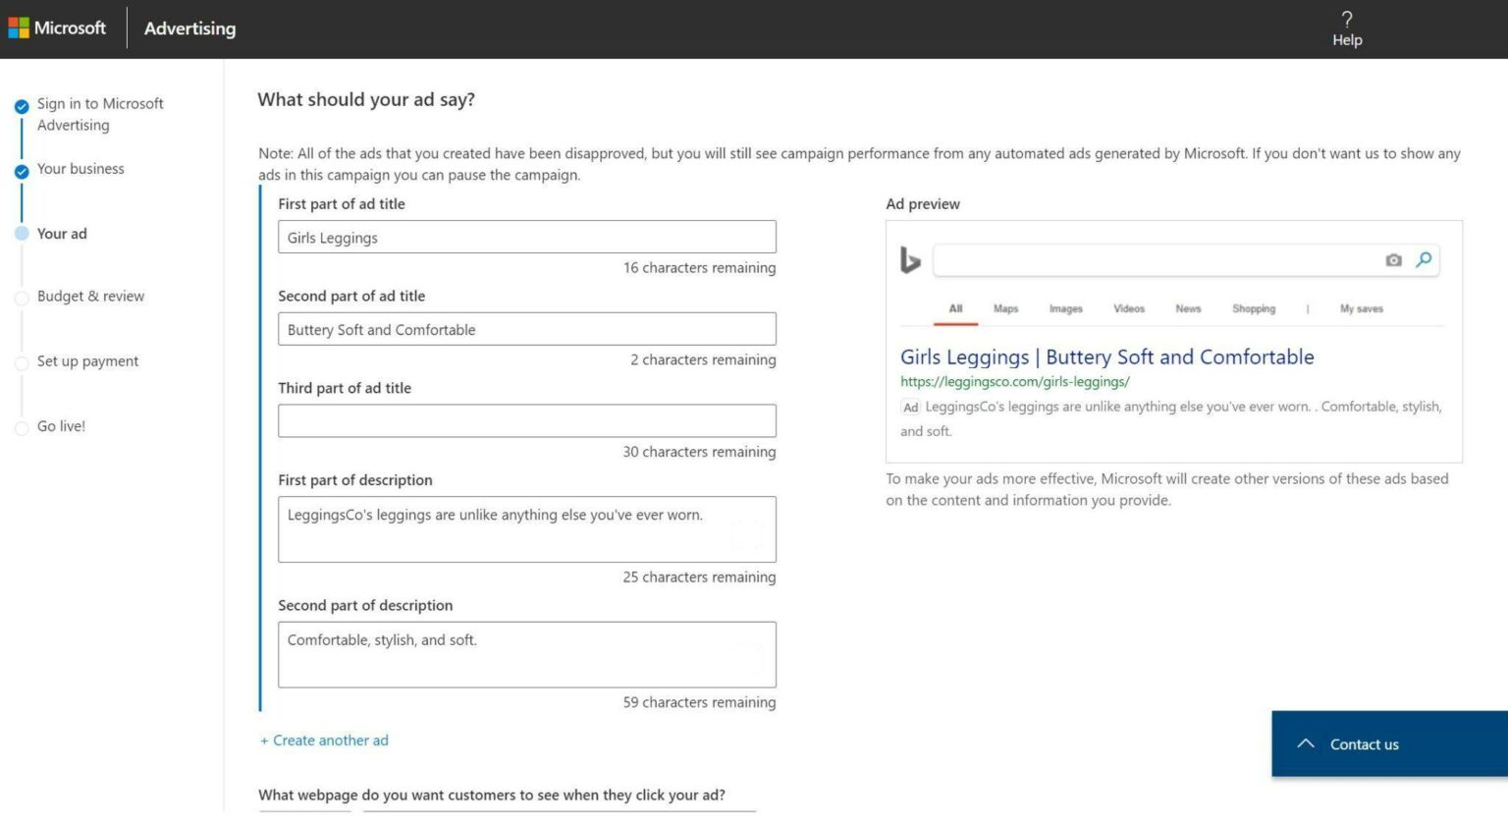Click the Third part of ad title field

coord(526,420)
